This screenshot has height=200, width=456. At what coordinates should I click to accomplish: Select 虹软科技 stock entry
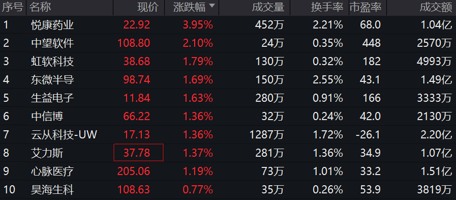tap(53, 62)
